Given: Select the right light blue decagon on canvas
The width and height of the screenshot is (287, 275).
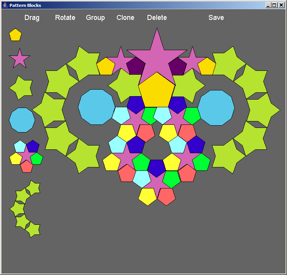Looking at the screenshot, I should [216, 108].
